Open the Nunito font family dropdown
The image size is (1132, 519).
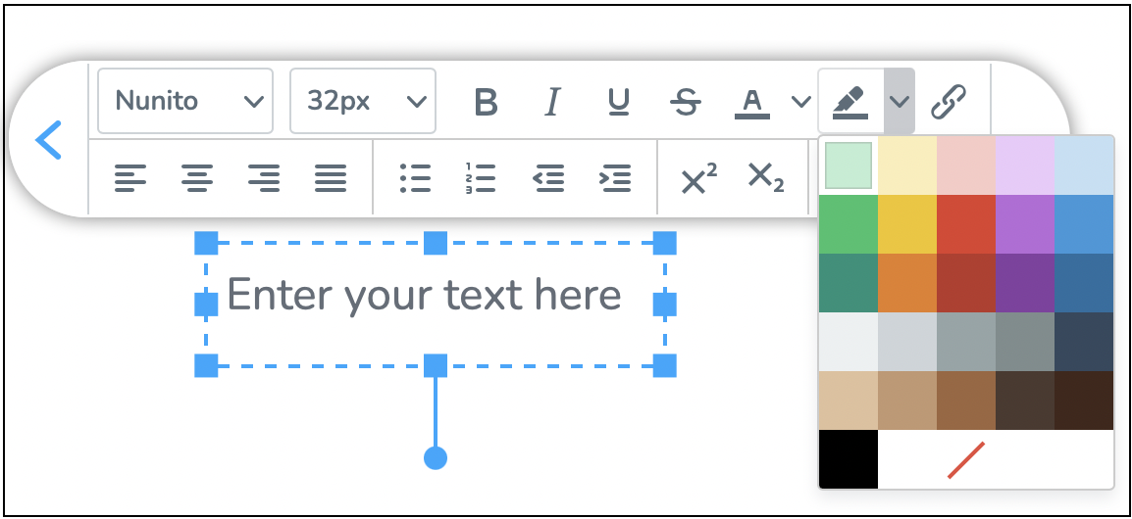(x=185, y=101)
